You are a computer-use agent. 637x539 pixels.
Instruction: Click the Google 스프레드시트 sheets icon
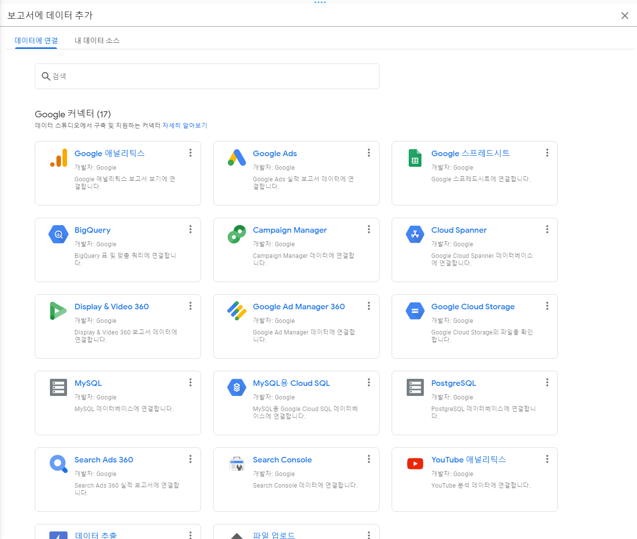pos(415,158)
